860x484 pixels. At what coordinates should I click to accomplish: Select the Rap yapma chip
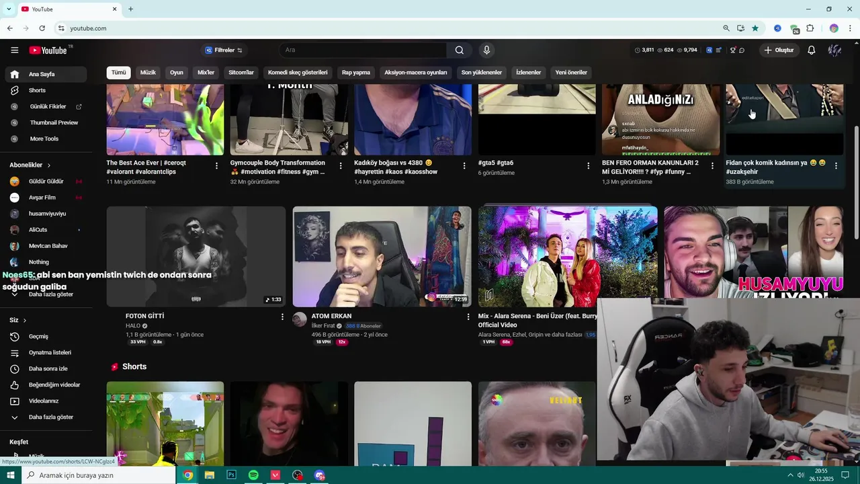(356, 73)
